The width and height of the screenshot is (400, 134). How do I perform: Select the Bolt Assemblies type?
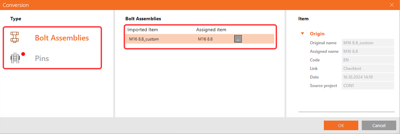coord(62,38)
